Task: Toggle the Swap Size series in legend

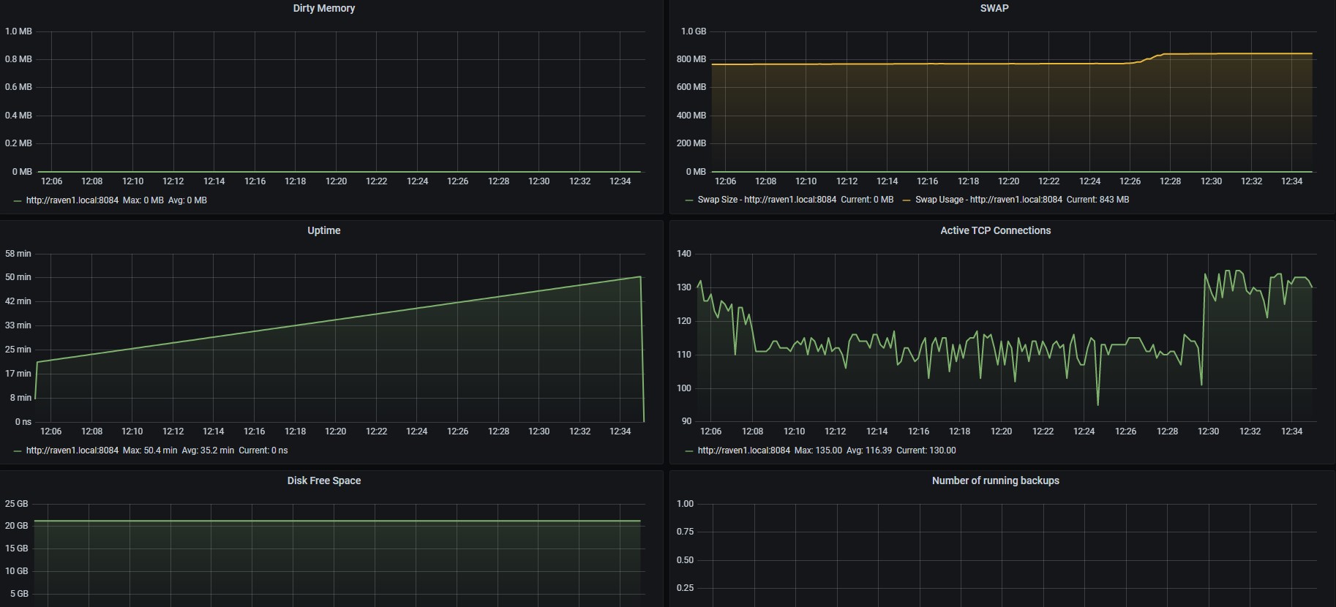Action: click(767, 200)
